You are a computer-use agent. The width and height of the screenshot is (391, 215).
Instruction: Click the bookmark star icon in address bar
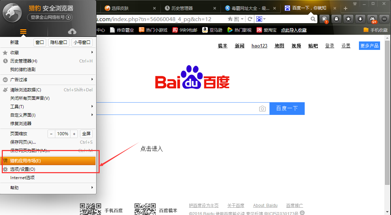(230, 19)
